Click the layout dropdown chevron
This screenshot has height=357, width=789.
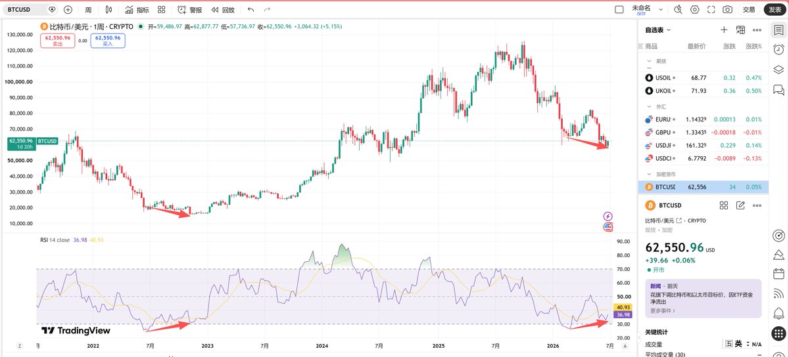(662, 10)
